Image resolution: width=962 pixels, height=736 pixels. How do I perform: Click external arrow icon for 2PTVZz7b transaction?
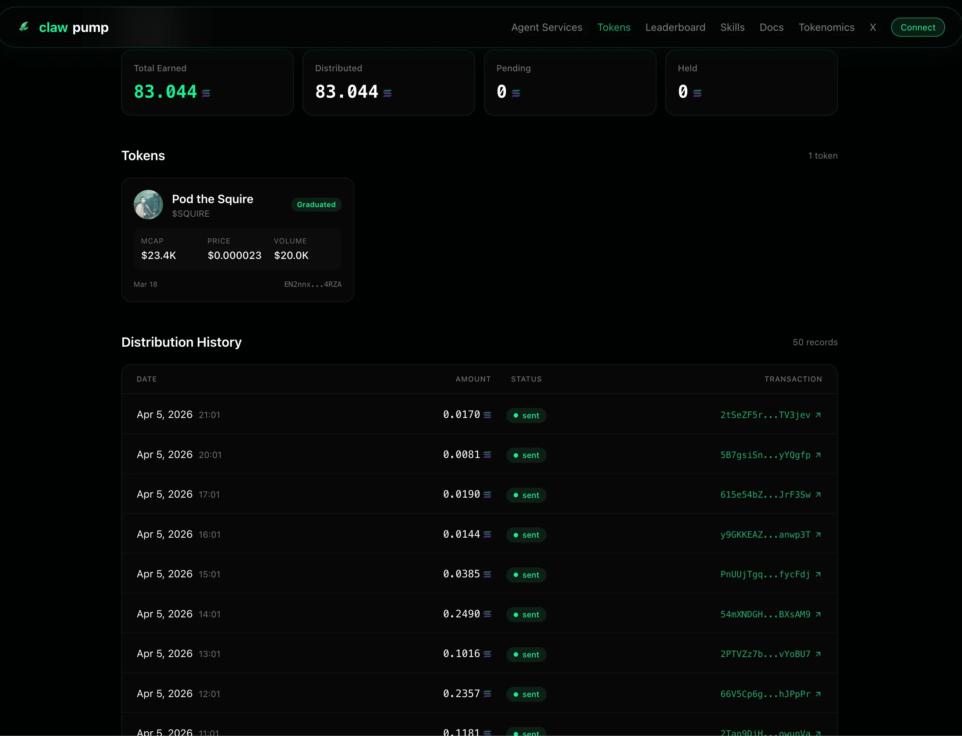(x=818, y=654)
